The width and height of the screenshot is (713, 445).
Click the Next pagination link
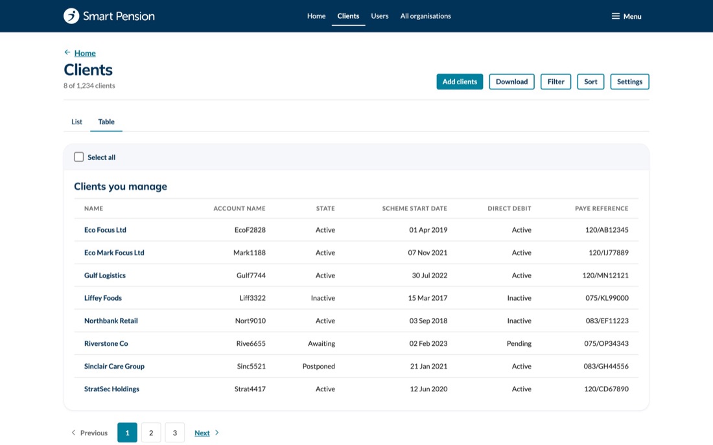click(202, 433)
